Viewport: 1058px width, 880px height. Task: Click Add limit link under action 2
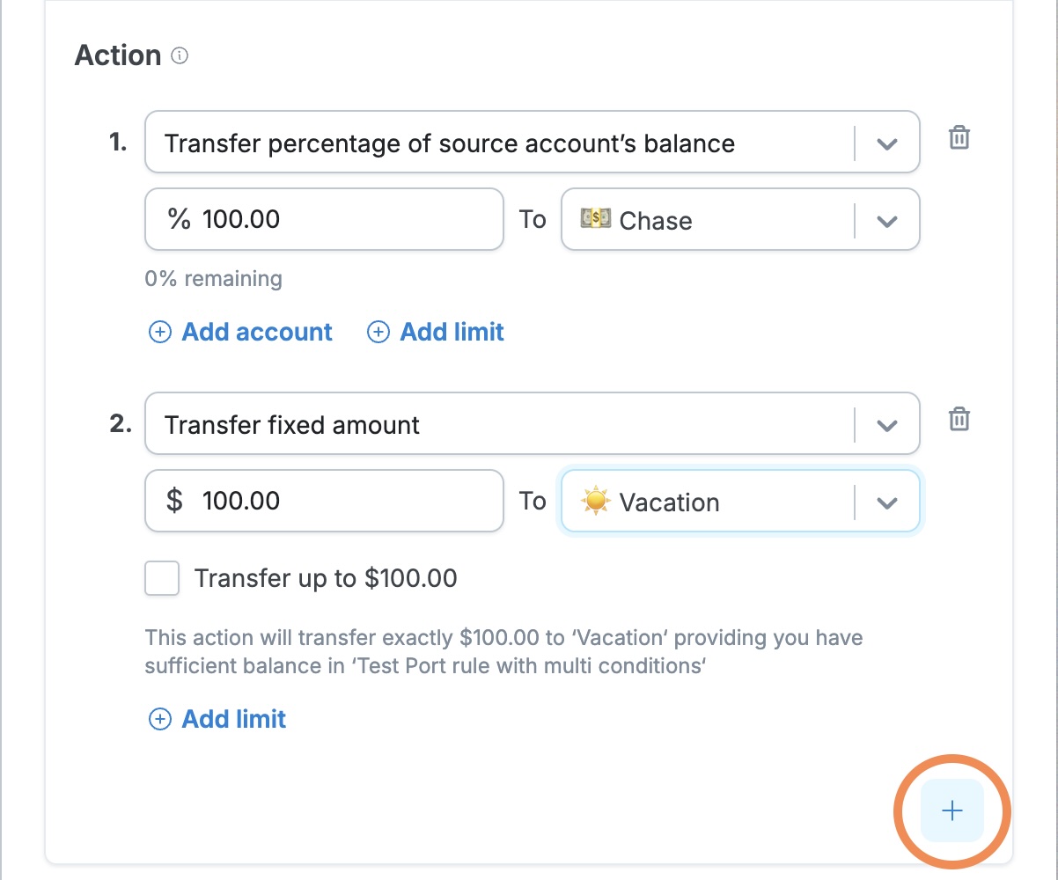tap(233, 720)
